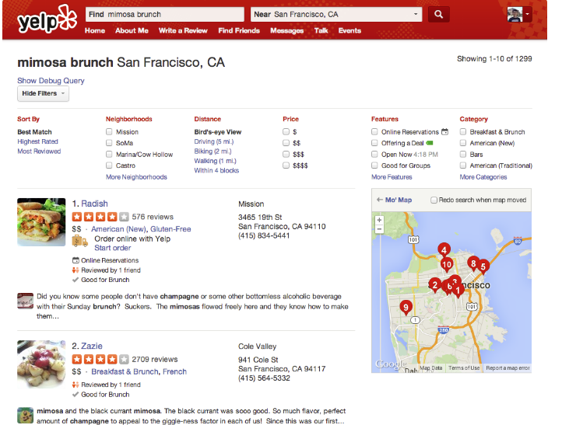Click reviewer avatar in Zazie snippet
562x425 pixels.
pos(25,416)
